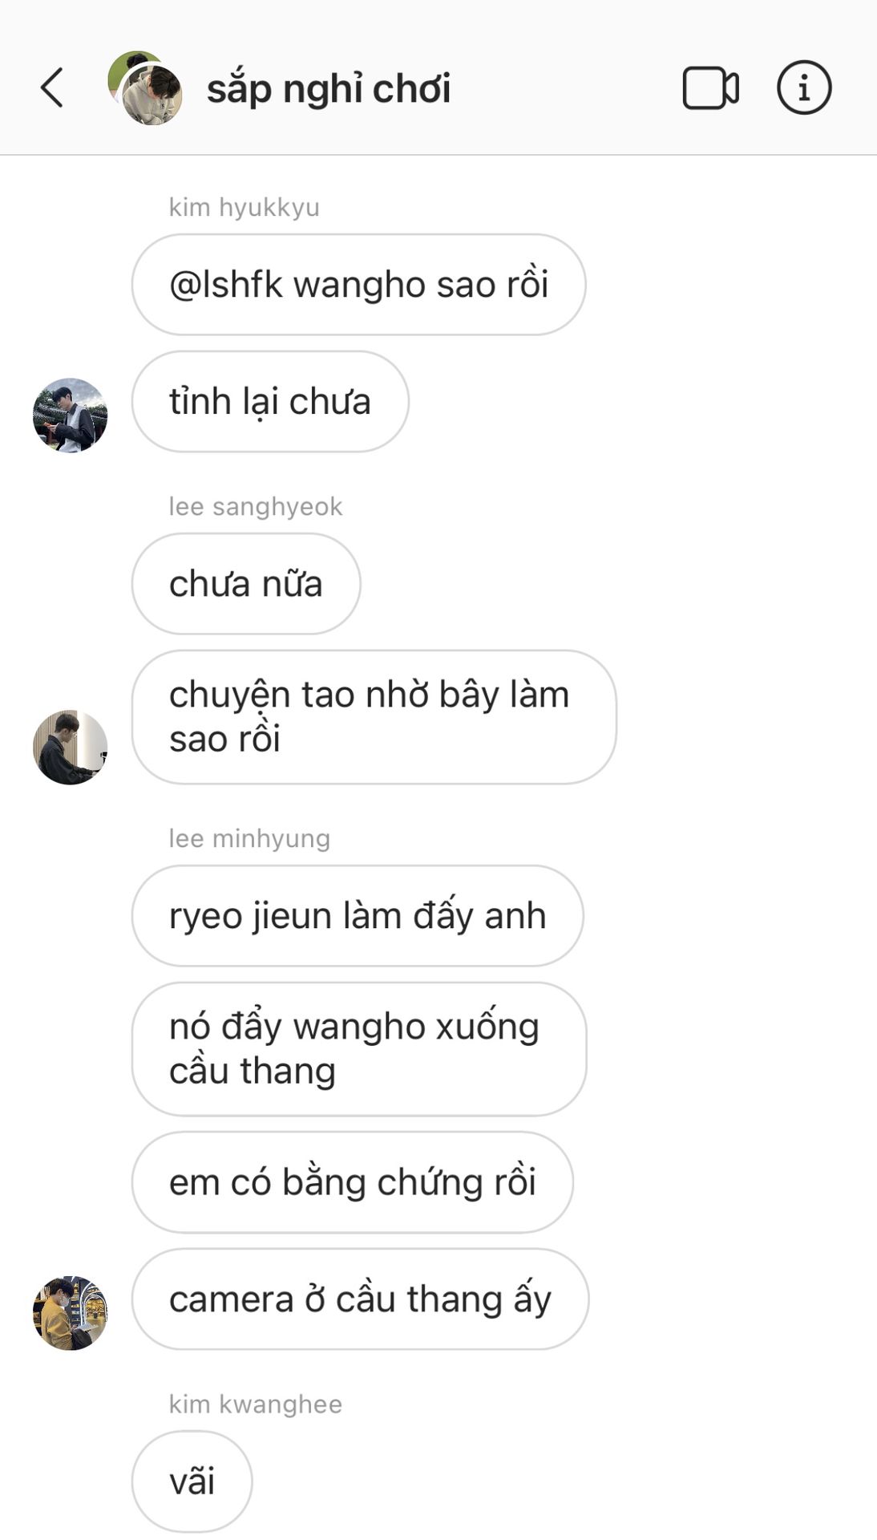Viewport: 877px width, 1540px height.
Task: Select the 'chưa nữa' message bubble
Action: tap(246, 584)
